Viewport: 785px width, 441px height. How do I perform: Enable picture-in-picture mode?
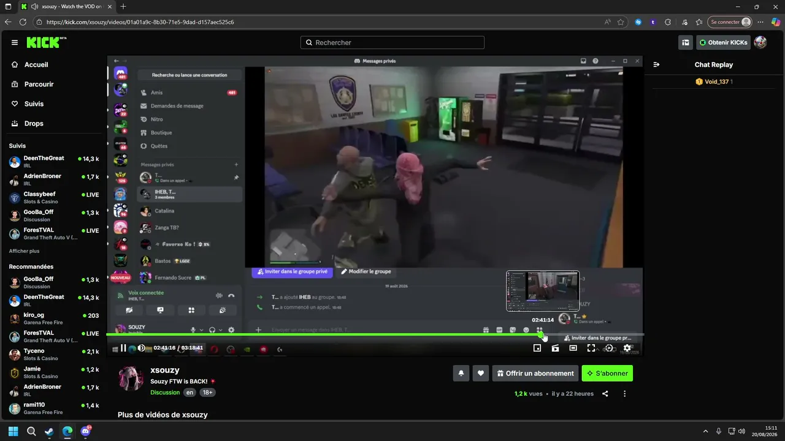point(537,348)
